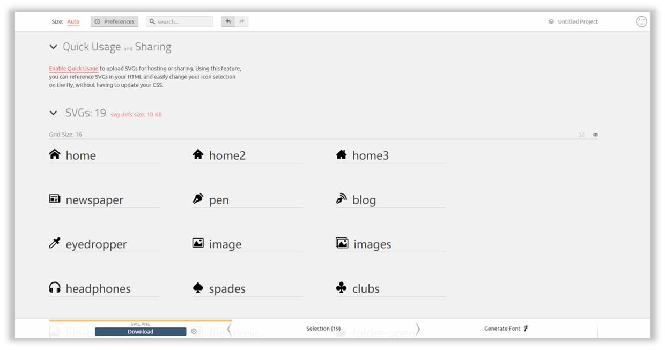Click the newspaper icon
Screen dimensions: 665x350
pyautogui.click(x=55, y=199)
